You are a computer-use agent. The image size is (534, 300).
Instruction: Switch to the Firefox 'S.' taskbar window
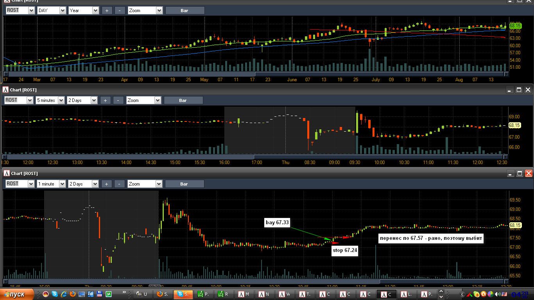[163, 294]
